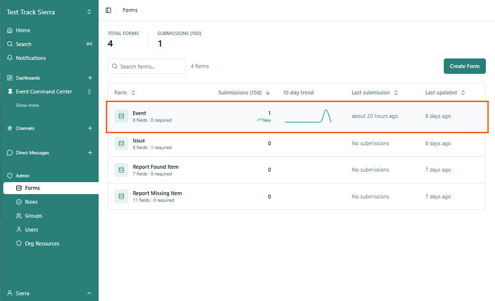This screenshot has height=301, width=495.
Task: Click magnifier icon in Search forms field
Action: pyautogui.click(x=114, y=67)
